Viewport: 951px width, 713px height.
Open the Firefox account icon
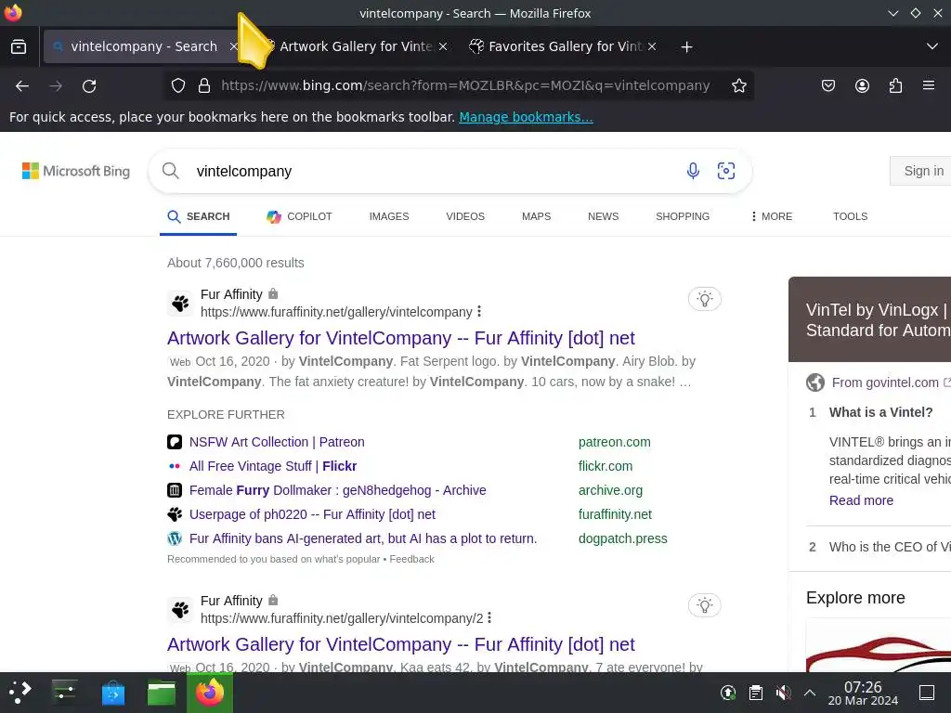click(x=862, y=86)
